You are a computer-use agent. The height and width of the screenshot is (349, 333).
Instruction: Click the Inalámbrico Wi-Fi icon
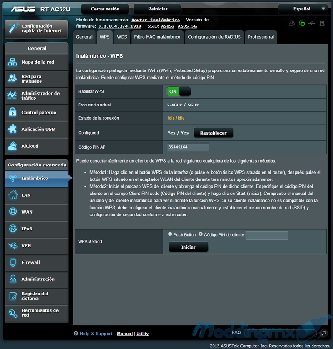click(x=13, y=178)
